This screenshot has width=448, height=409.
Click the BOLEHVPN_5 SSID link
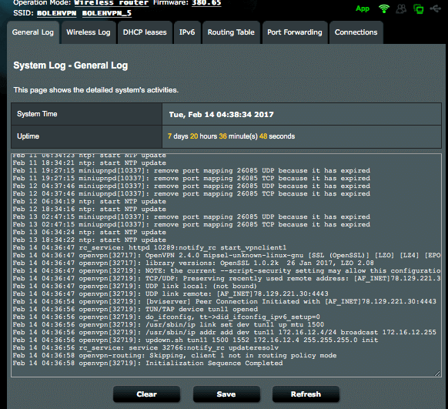click(107, 13)
